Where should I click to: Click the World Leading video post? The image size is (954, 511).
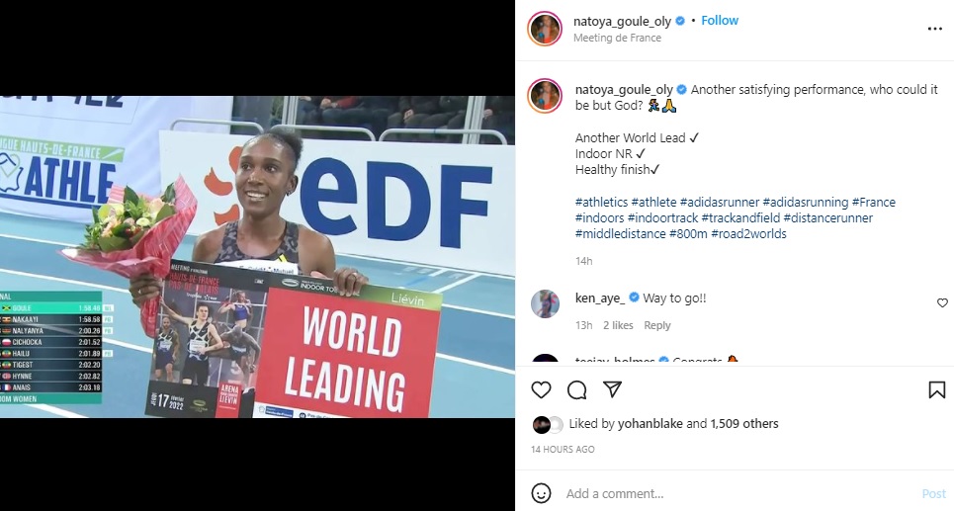(257, 256)
